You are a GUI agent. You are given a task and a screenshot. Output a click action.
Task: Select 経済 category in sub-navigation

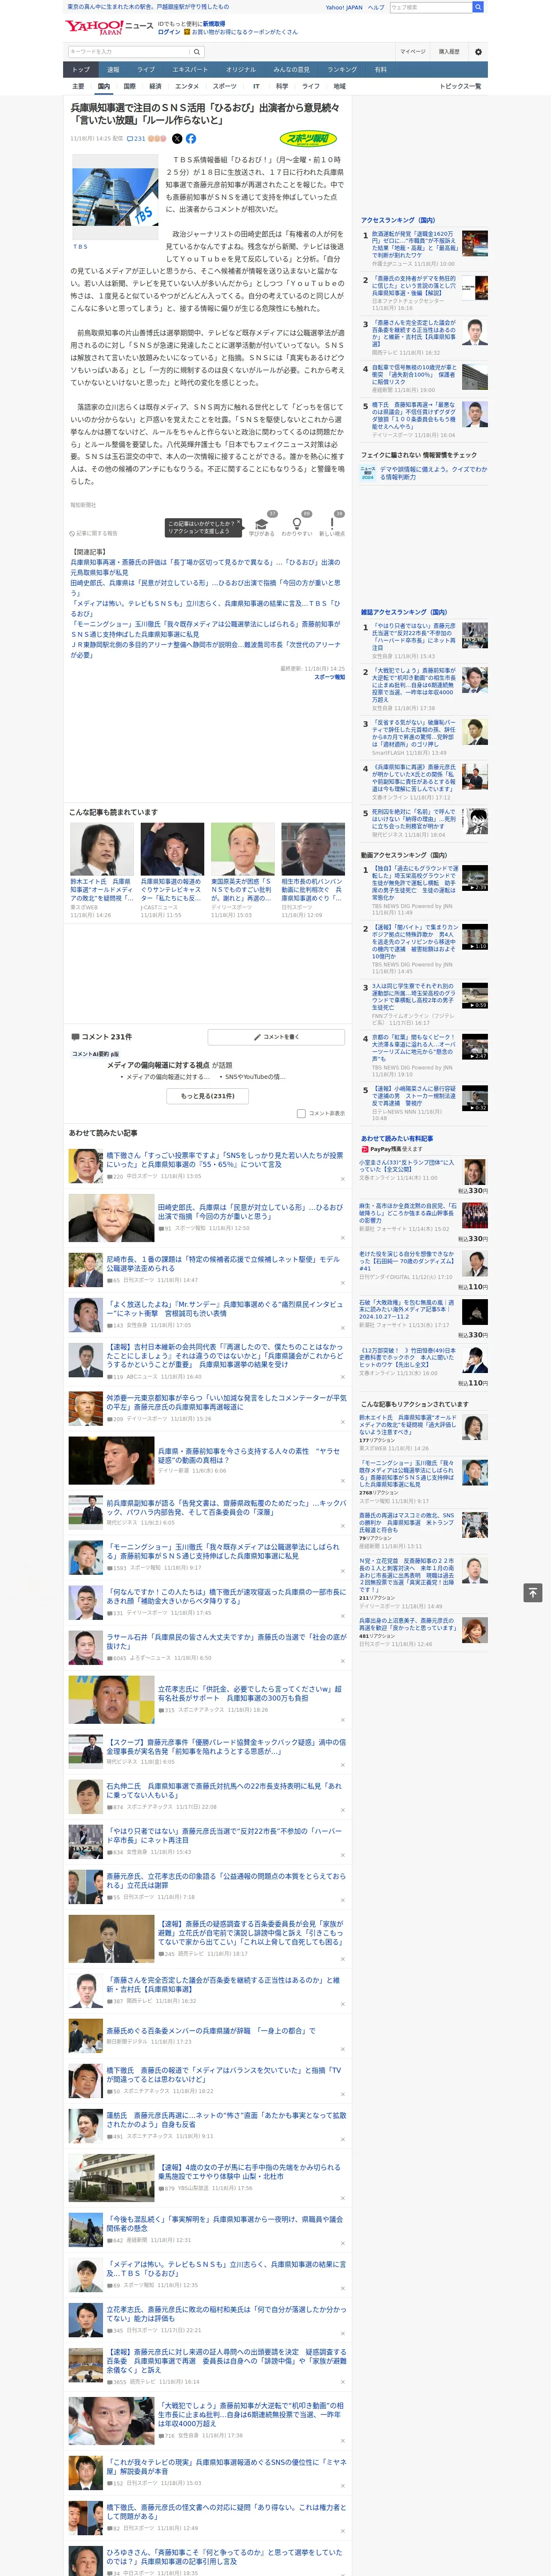click(155, 86)
